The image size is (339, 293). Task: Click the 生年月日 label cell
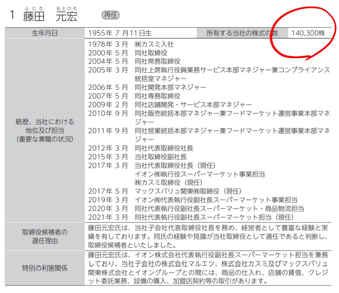[x=45, y=33]
